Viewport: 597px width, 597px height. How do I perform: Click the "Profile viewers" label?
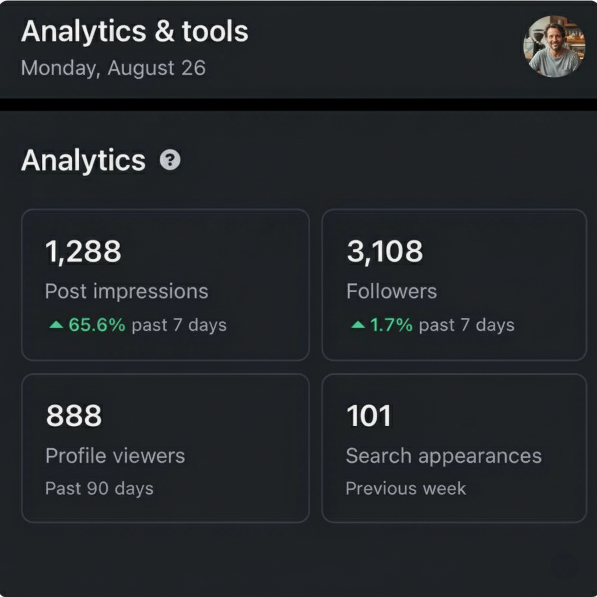[x=115, y=455]
